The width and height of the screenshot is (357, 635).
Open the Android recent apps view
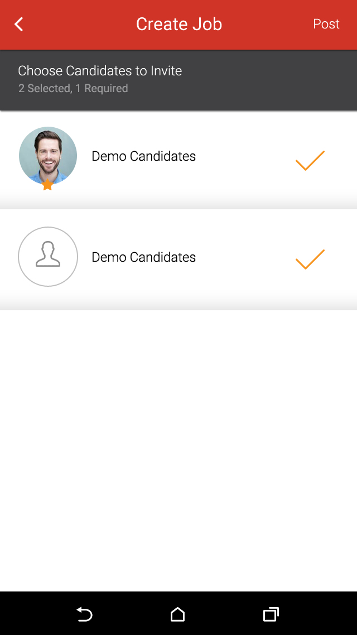(271, 614)
